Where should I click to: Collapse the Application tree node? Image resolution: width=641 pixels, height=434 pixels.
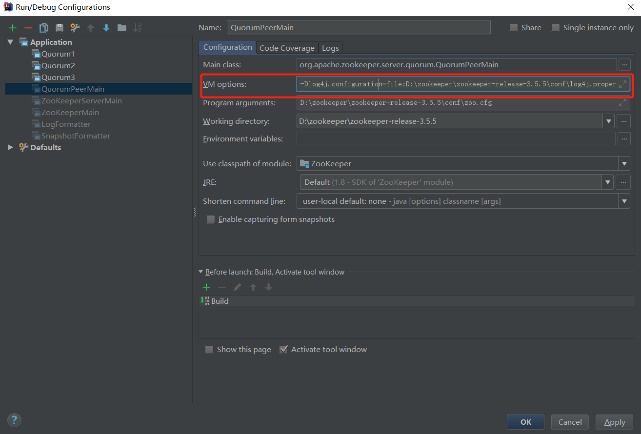tap(11, 42)
